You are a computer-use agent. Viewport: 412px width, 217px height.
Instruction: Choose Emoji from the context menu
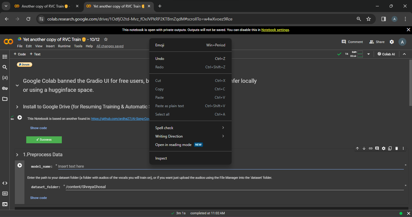pos(190,45)
